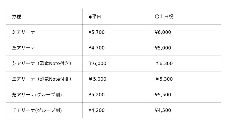Select the 〇土日祝 column header

[x=164, y=17]
